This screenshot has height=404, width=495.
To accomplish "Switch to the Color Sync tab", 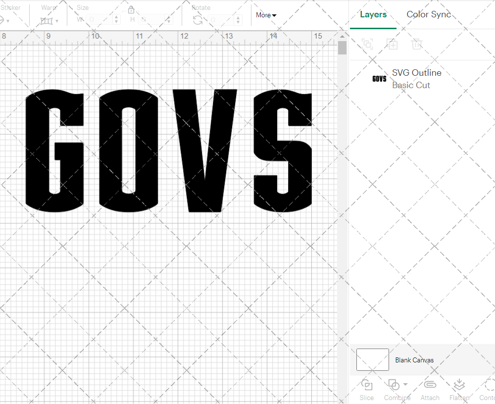I will pyautogui.click(x=429, y=14).
